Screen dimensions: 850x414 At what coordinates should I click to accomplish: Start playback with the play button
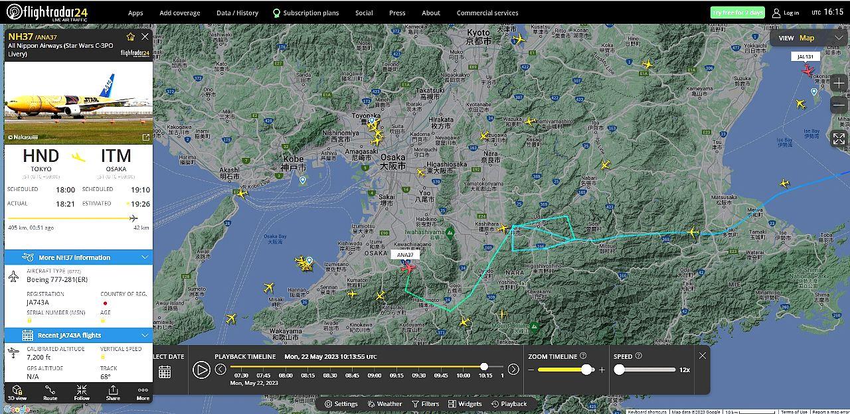[201, 370]
